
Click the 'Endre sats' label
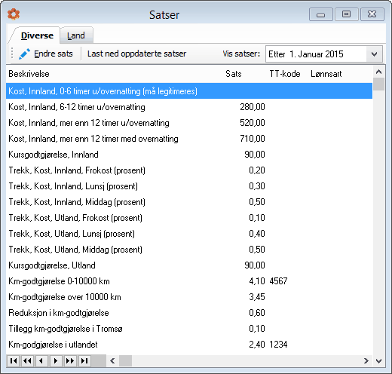click(54, 54)
